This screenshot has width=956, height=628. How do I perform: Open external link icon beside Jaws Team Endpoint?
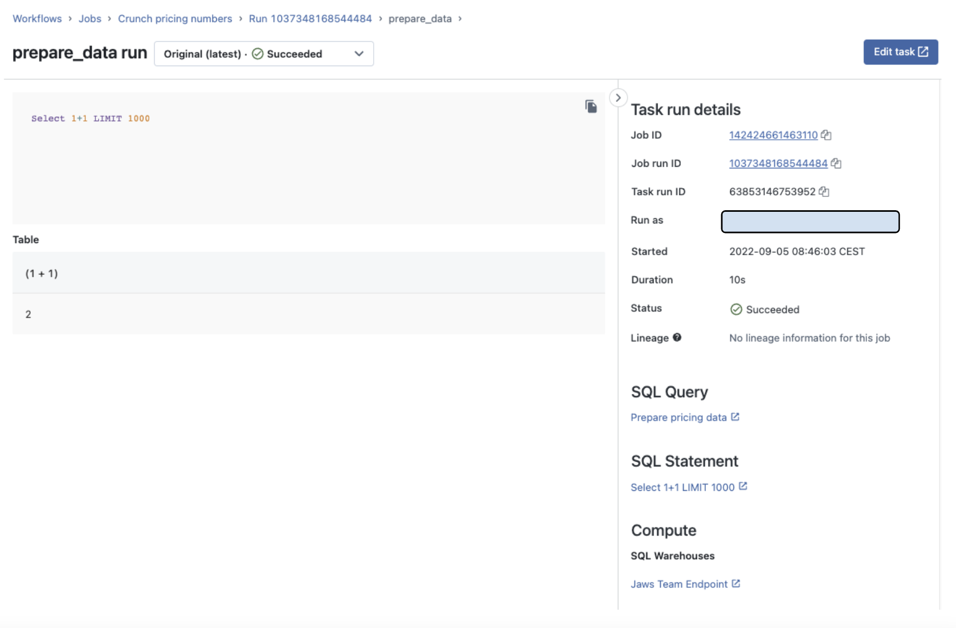click(x=736, y=584)
